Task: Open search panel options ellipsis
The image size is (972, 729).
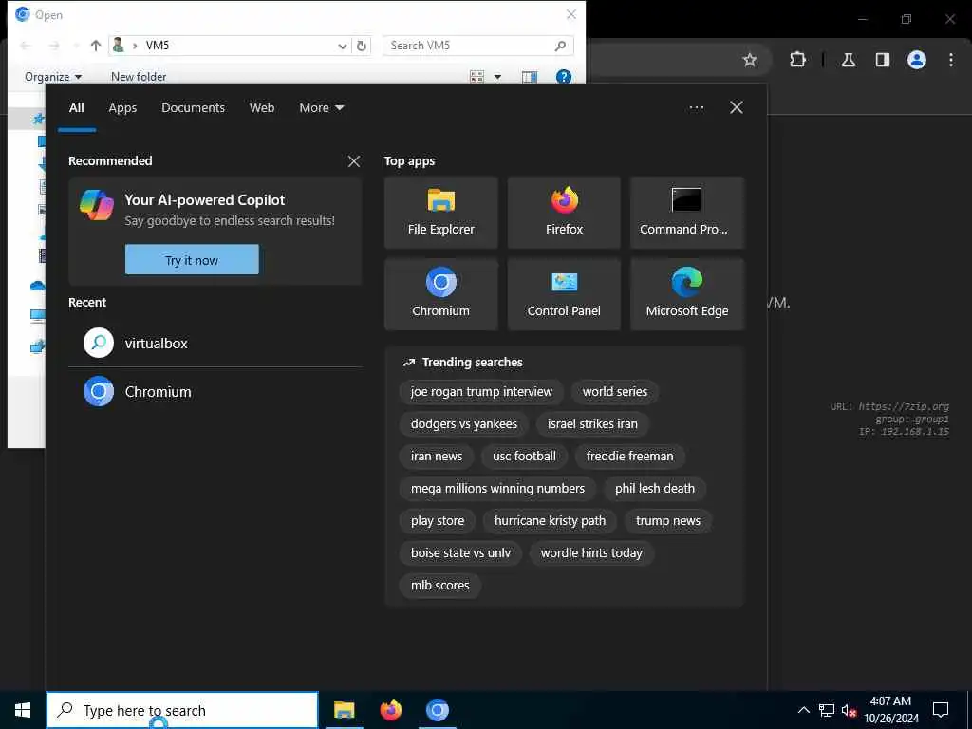Action: (696, 107)
